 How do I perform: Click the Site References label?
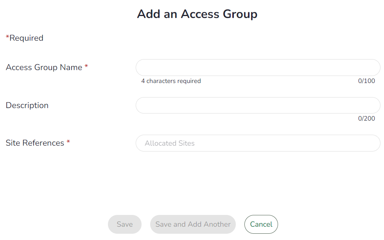35,143
